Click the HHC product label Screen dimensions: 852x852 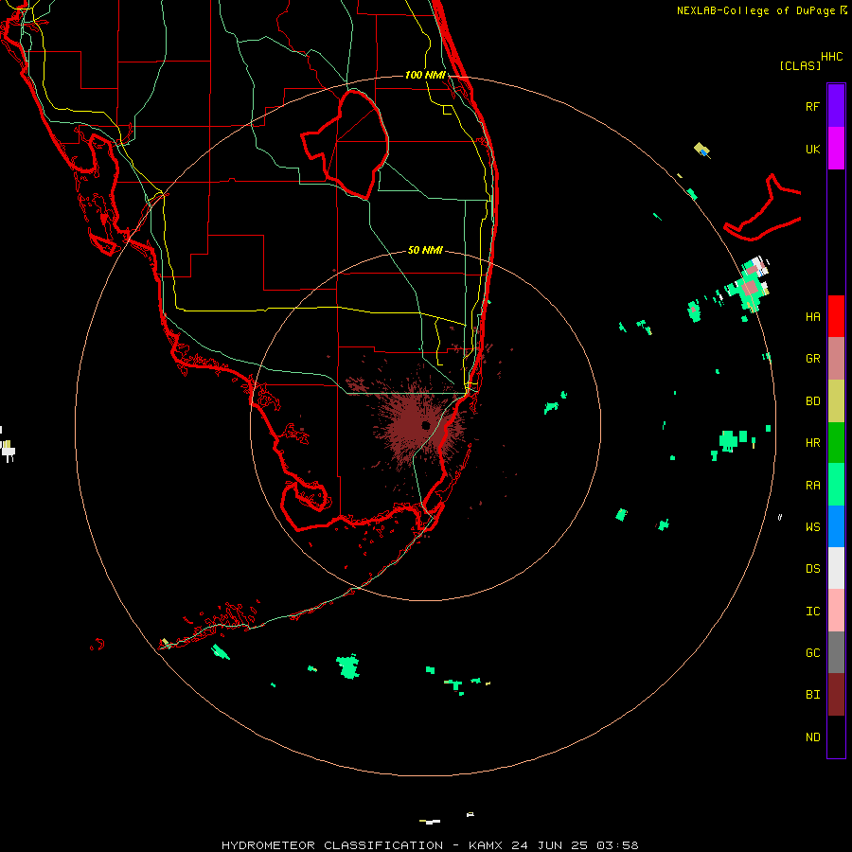[x=831, y=57]
